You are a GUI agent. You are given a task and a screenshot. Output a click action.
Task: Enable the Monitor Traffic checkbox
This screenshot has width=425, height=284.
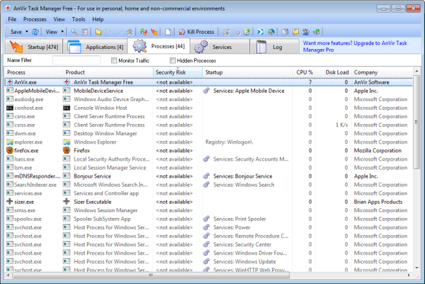pyautogui.click(x=114, y=60)
